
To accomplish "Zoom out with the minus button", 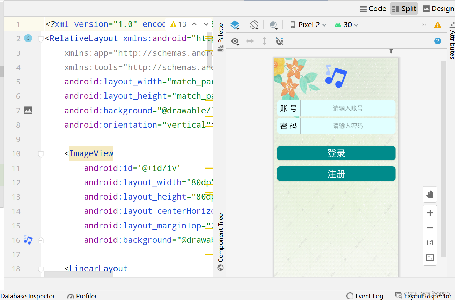I will point(430,228).
